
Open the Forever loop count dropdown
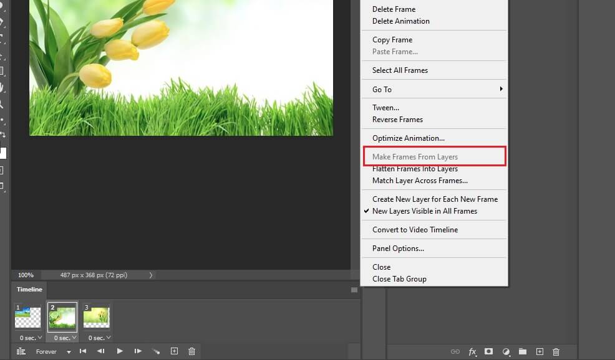[68, 351]
